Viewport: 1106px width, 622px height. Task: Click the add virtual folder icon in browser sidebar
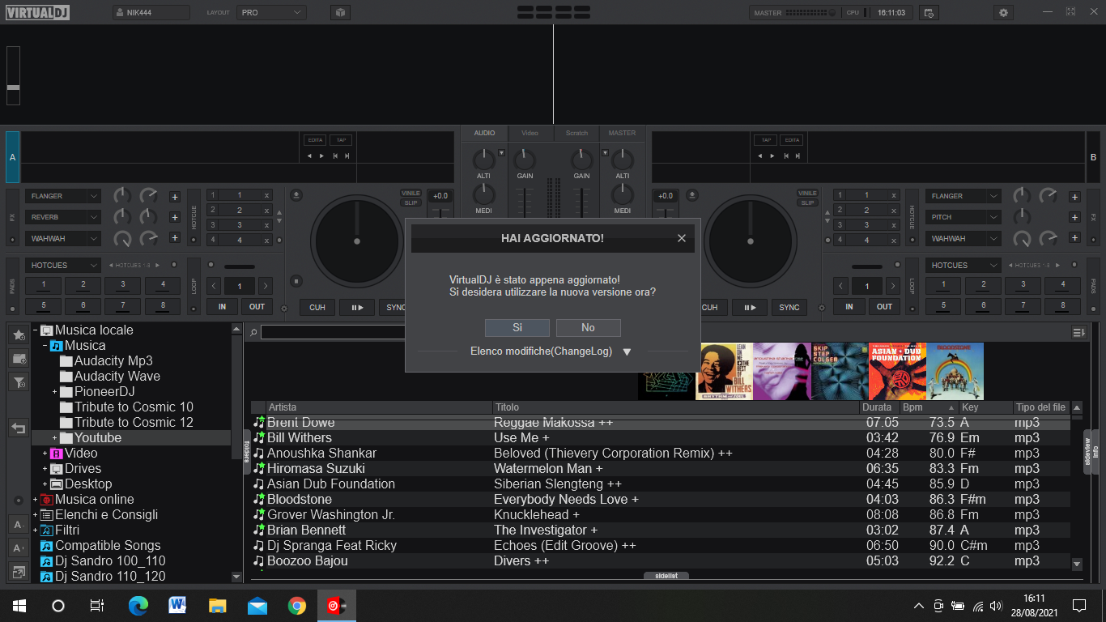tap(19, 358)
